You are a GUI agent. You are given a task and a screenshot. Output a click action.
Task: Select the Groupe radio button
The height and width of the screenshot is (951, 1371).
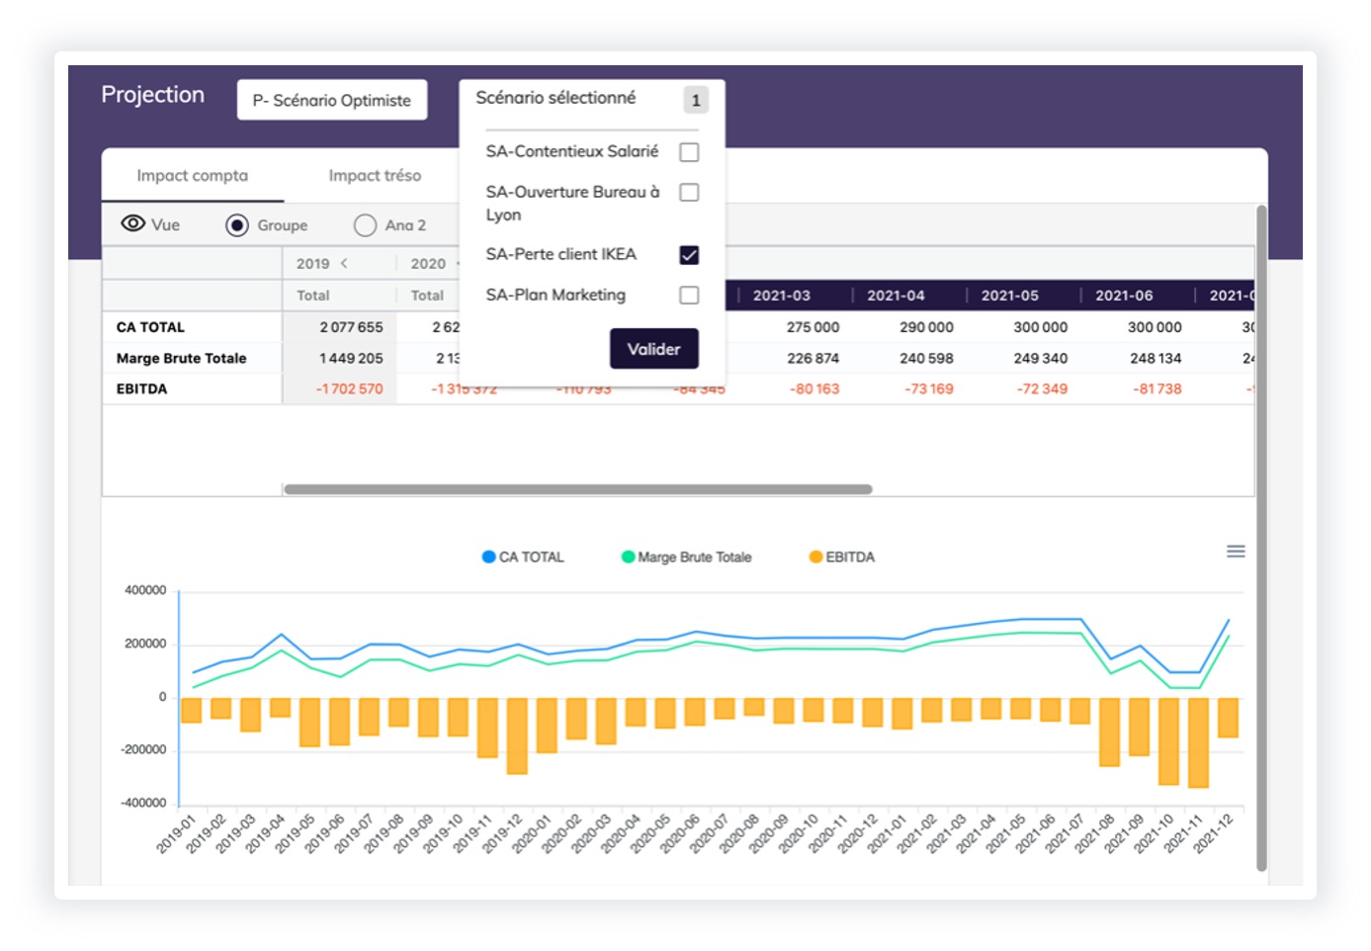pyautogui.click(x=237, y=225)
